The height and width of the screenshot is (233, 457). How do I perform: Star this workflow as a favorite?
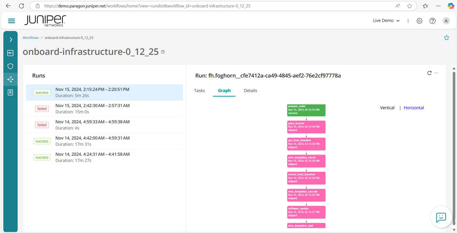(x=446, y=38)
